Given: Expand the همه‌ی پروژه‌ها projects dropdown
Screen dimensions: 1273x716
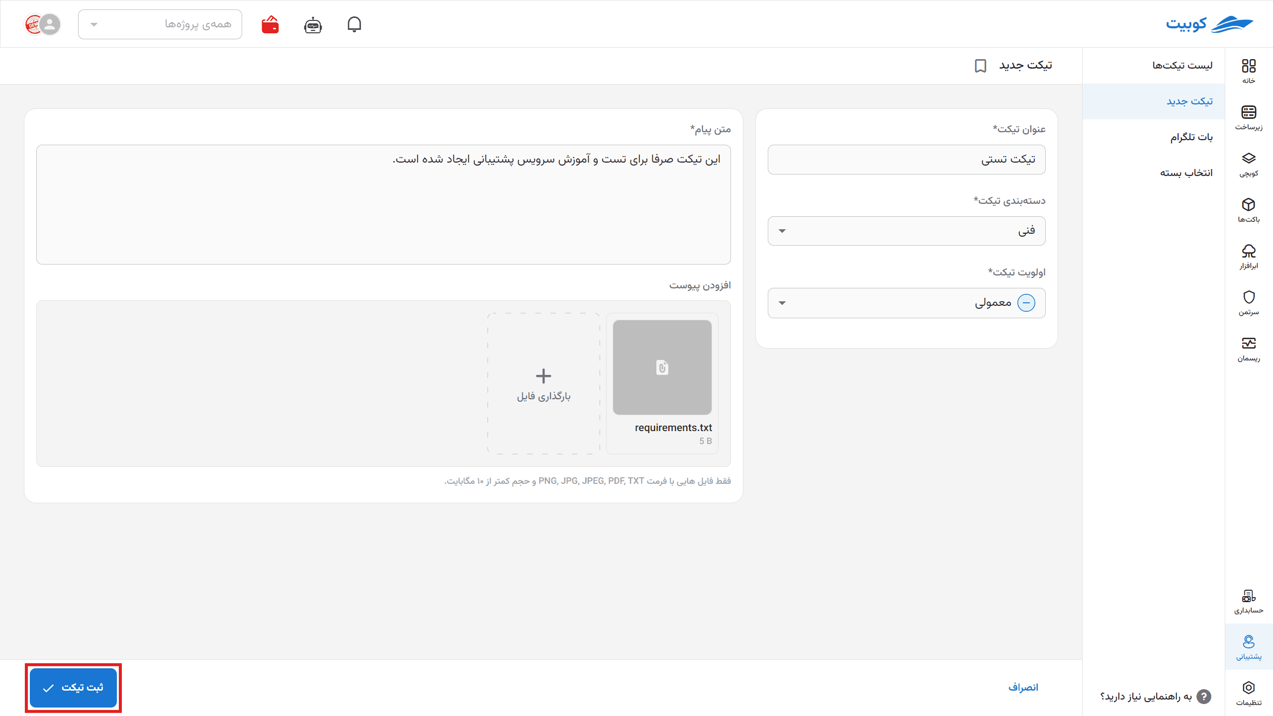Looking at the screenshot, I should pos(160,24).
